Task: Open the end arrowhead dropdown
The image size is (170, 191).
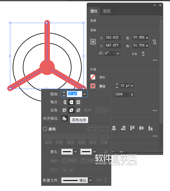Action: [x=94, y=152]
